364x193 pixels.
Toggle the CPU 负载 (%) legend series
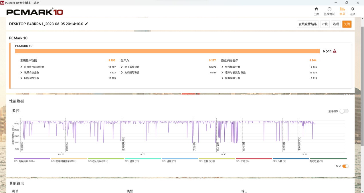coord(291,160)
